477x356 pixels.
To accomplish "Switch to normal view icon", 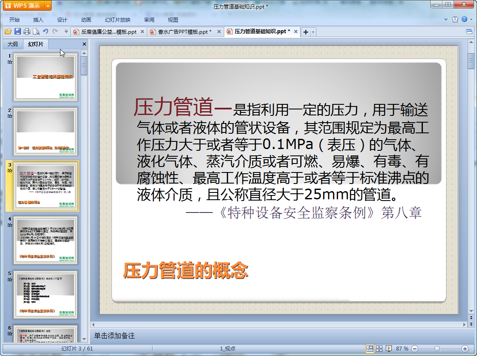I will coord(370,348).
